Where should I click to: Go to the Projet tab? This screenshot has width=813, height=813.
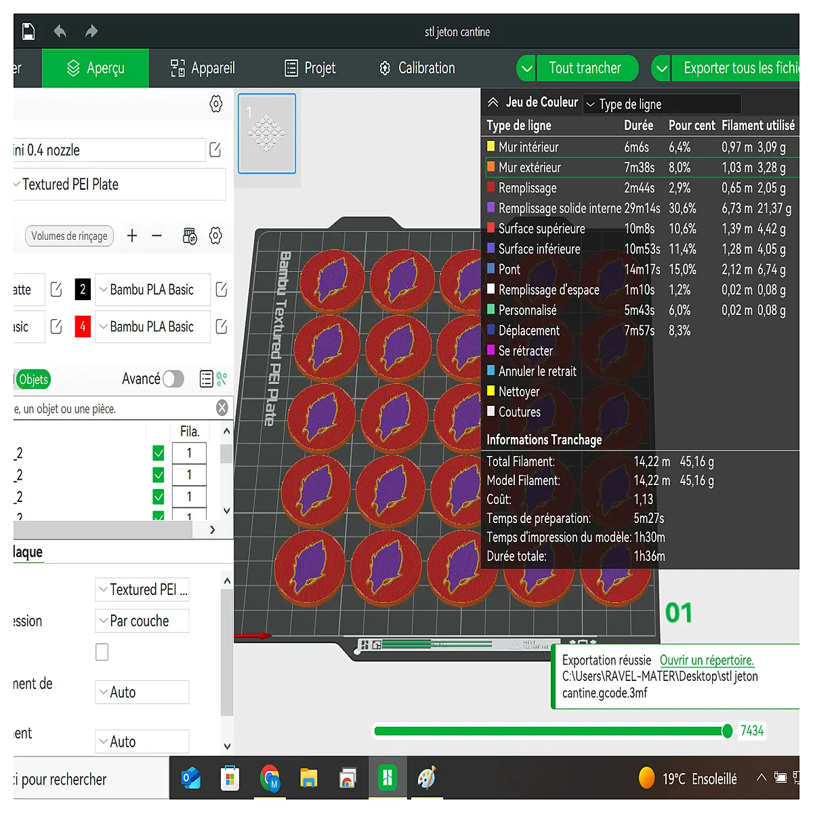pos(310,68)
